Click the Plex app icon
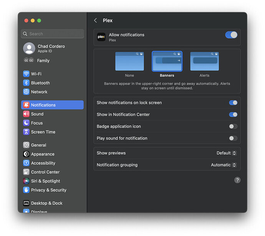The image size is (265, 236). coord(101,37)
